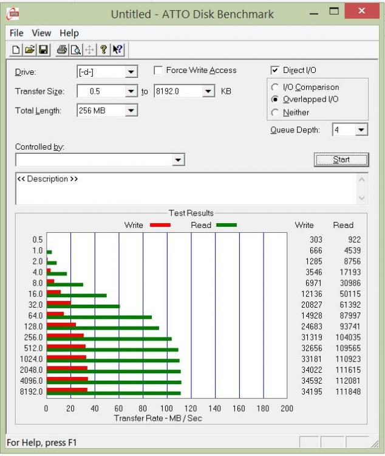Open the Total Length 256 MB dropdown
The image size is (385, 456).
click(131, 111)
